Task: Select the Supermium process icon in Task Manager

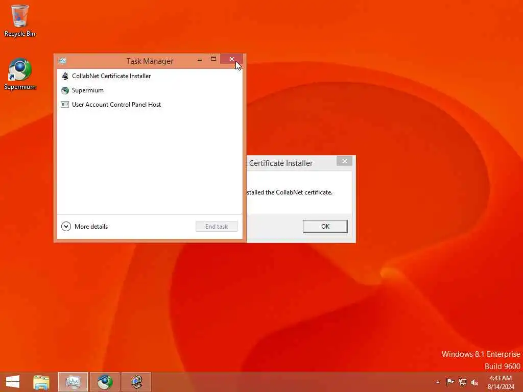Action: point(65,90)
